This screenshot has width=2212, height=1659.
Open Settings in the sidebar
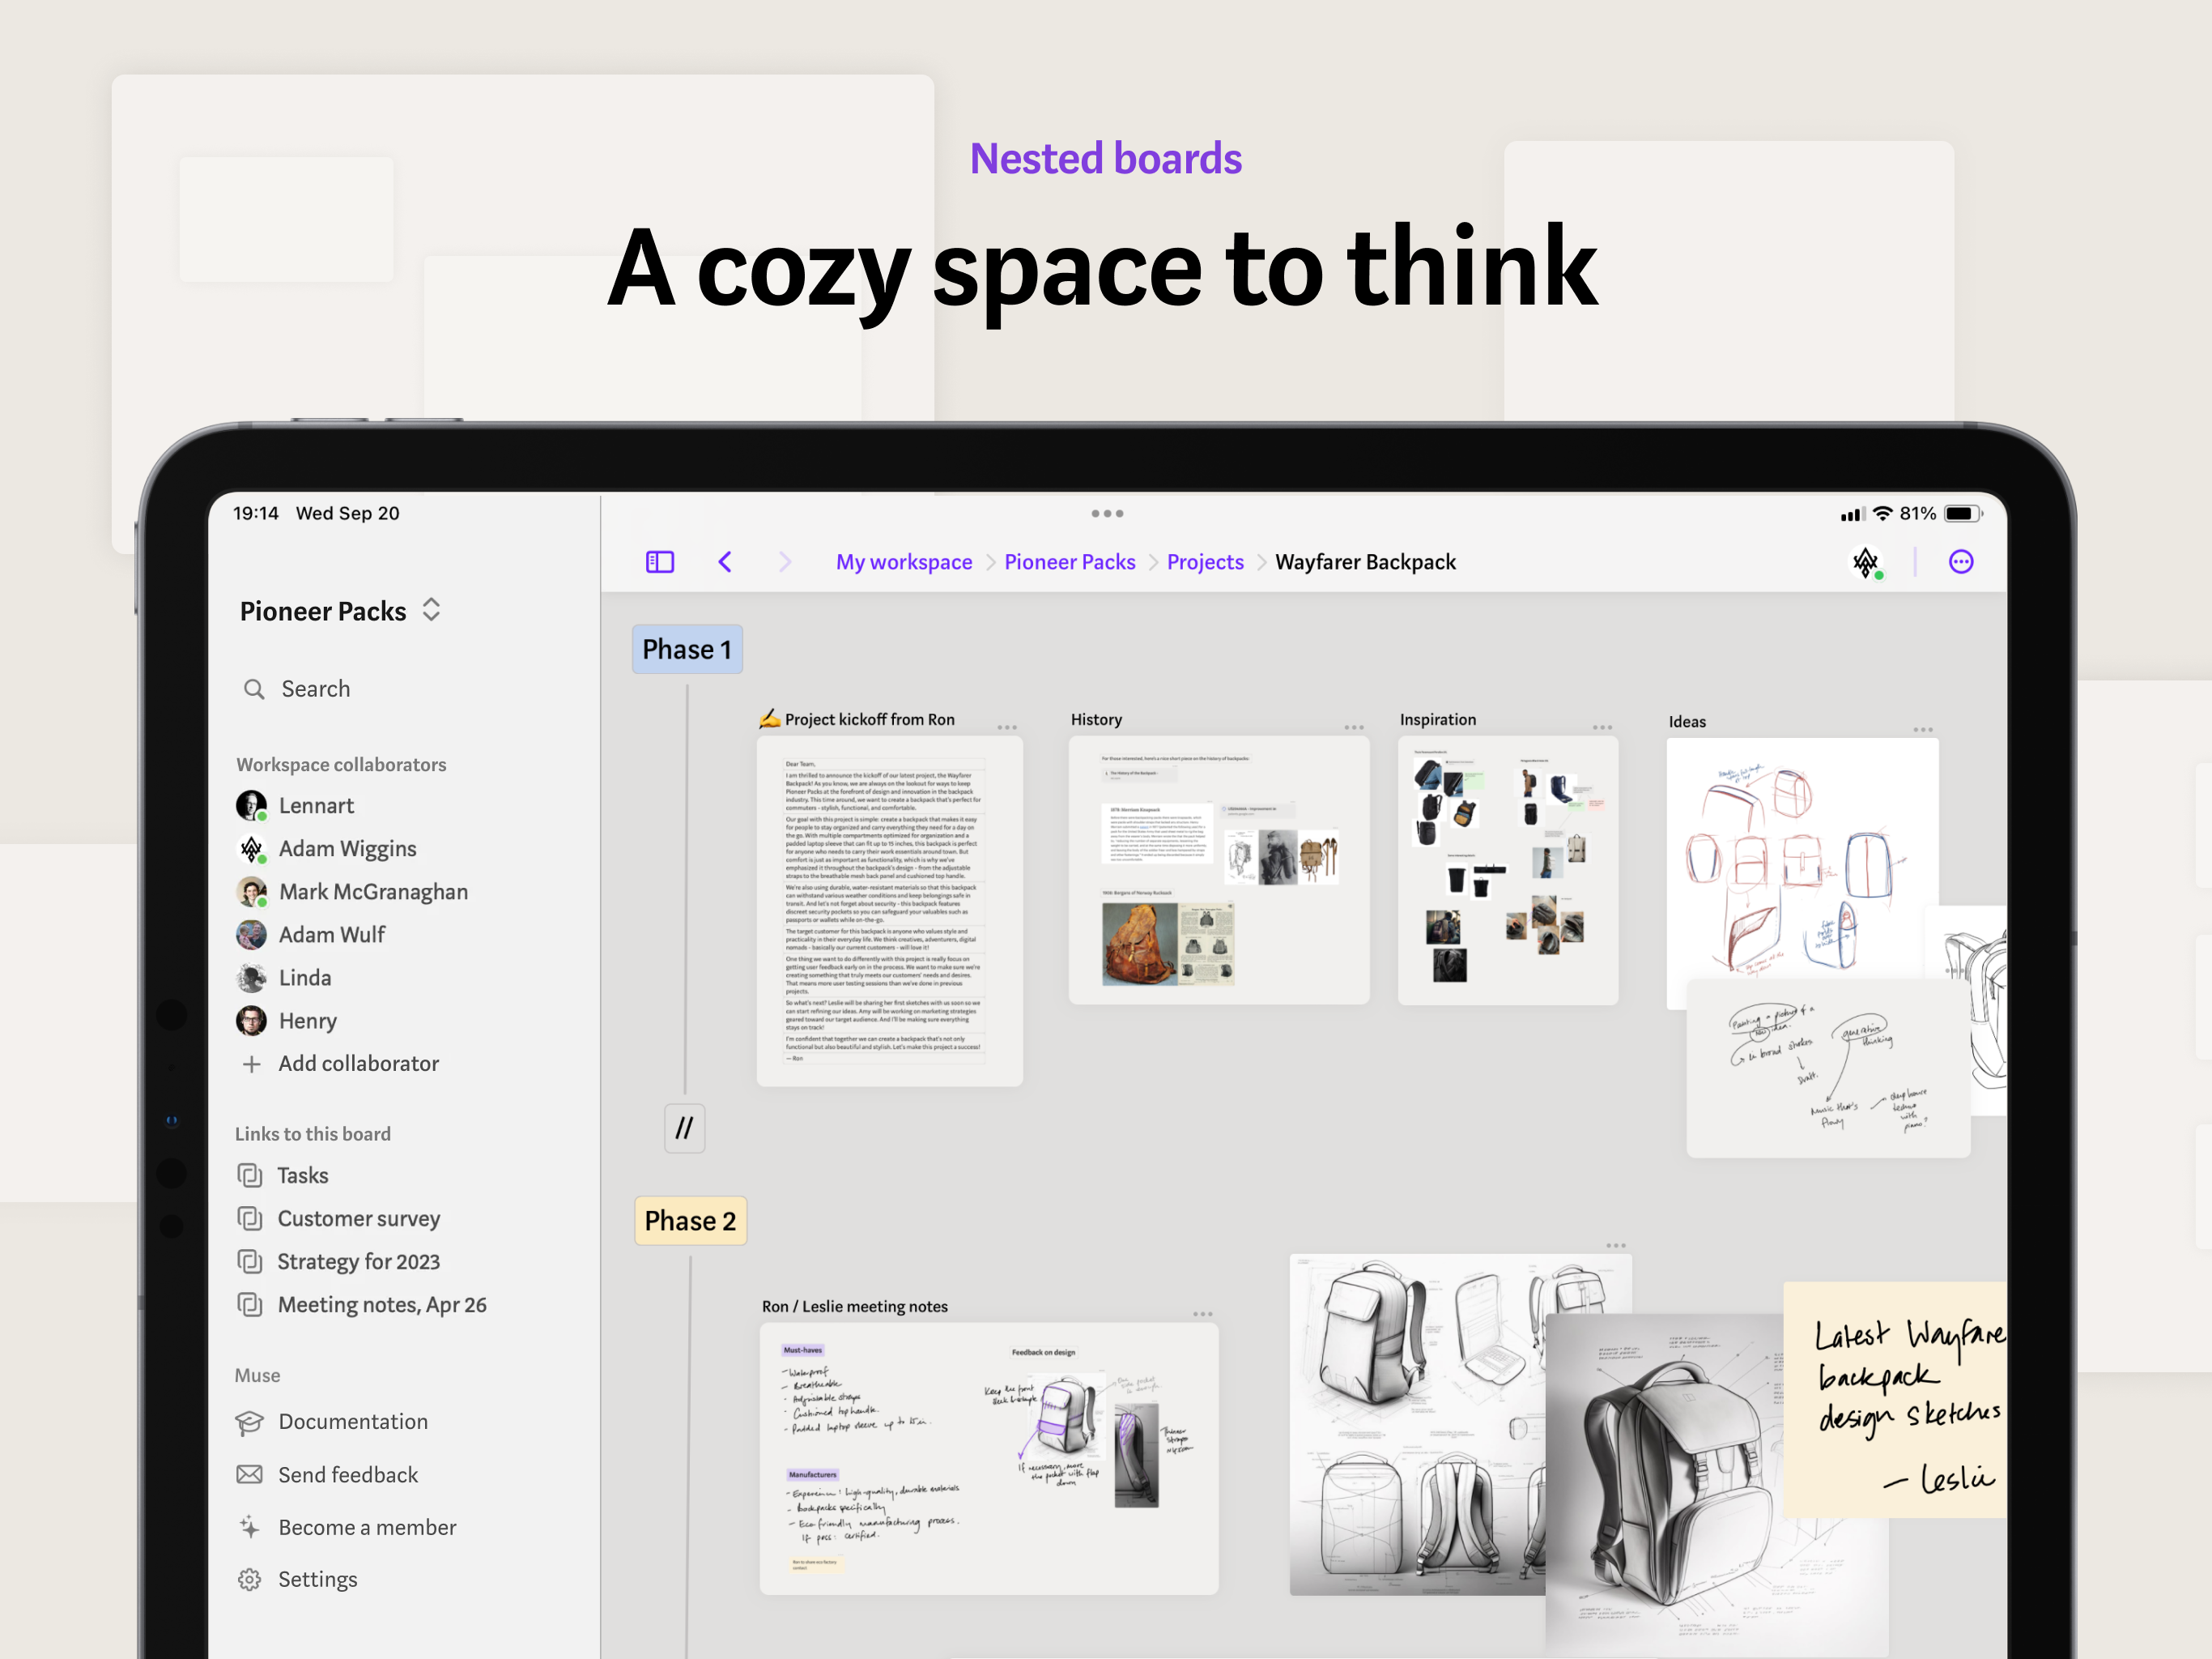coord(317,1580)
